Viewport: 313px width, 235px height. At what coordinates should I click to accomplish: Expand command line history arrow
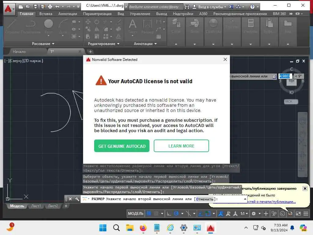pos(245,199)
